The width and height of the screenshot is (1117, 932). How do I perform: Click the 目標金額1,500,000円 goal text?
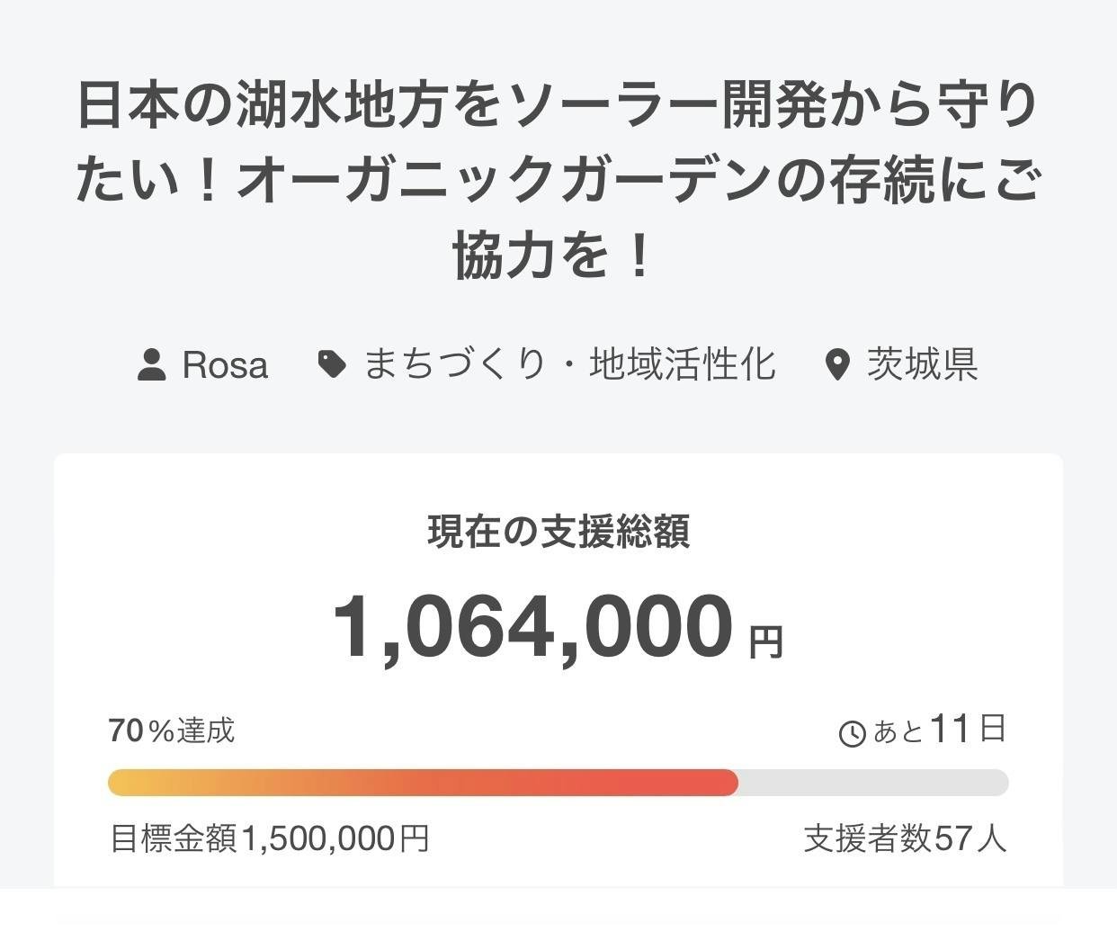[269, 838]
